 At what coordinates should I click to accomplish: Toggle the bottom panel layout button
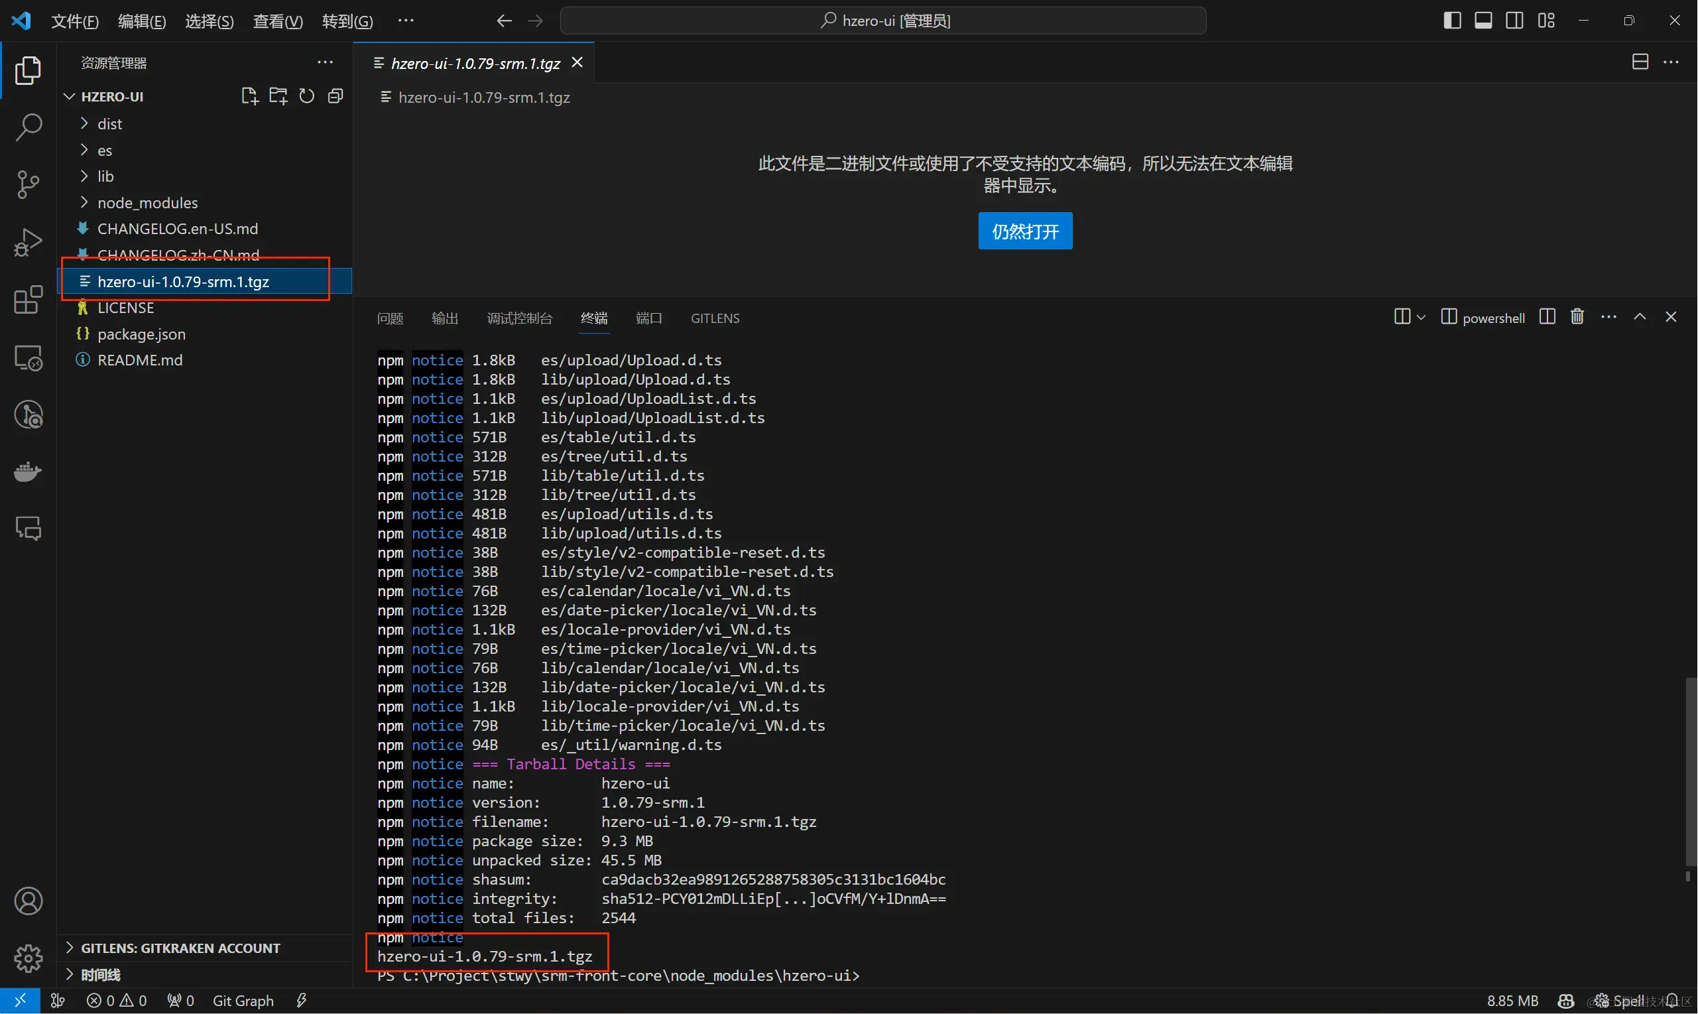(1483, 21)
